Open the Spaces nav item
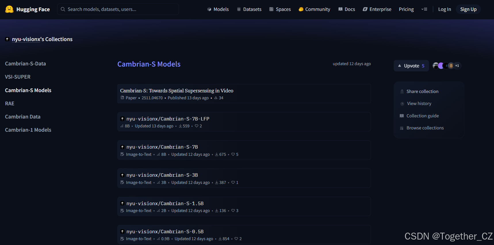Viewport: 494px width, 245px height. tap(280, 9)
